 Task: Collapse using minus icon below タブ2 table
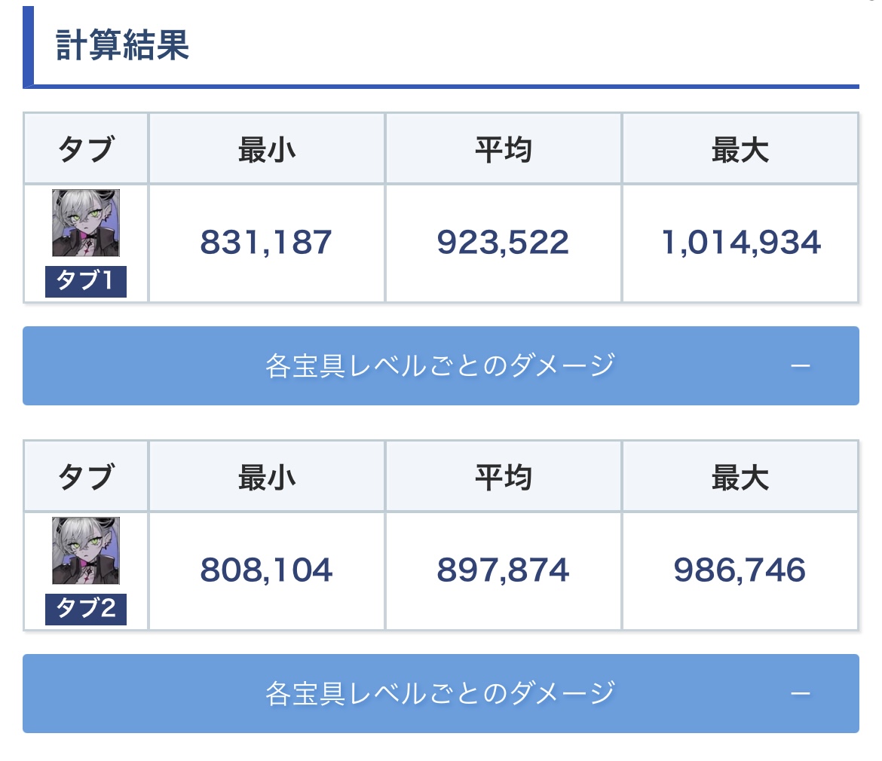click(800, 693)
